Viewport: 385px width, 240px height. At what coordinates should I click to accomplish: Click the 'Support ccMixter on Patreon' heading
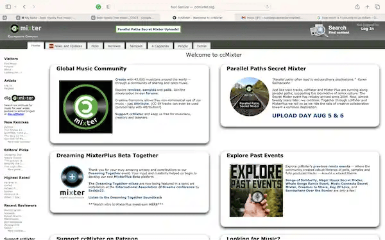click(x=97, y=238)
